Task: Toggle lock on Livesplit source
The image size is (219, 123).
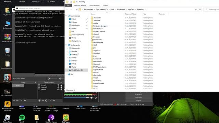Action: click(x=61, y=85)
